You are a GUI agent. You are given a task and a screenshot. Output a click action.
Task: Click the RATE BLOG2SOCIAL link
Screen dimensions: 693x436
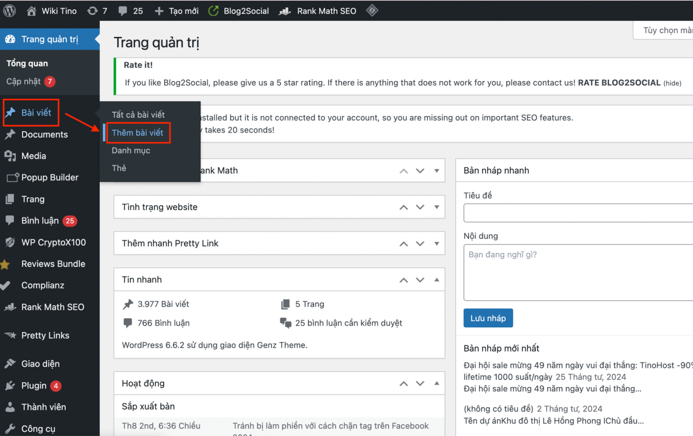(x=619, y=83)
